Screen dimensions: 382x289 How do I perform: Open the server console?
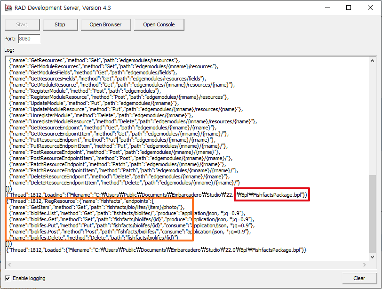159,24
